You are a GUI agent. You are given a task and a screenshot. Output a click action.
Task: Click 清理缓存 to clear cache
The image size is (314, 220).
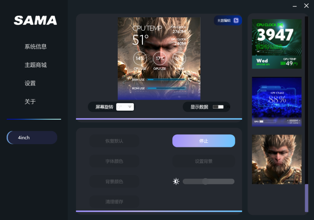point(114,202)
